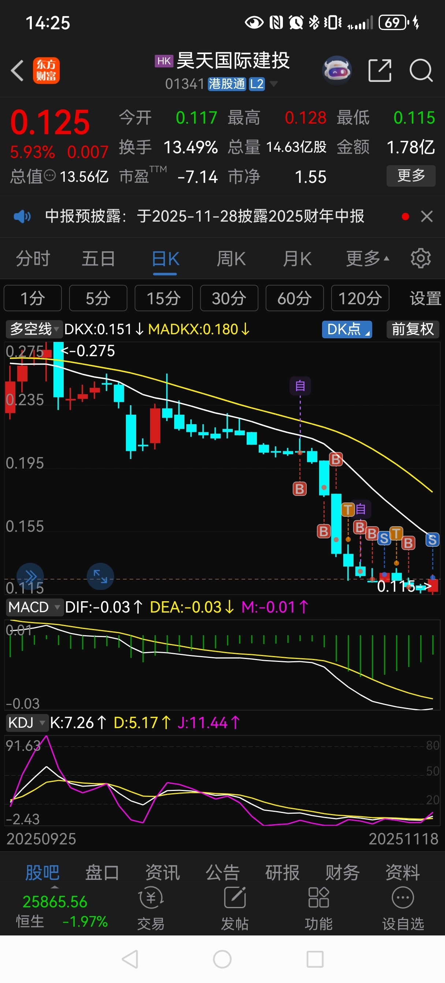Tap the speaker announcement icon

22,217
